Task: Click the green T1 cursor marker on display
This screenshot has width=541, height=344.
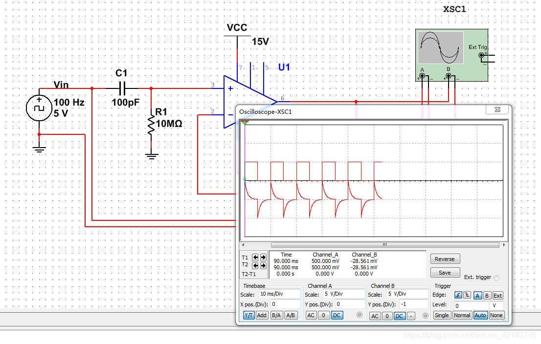Action: tap(245, 123)
